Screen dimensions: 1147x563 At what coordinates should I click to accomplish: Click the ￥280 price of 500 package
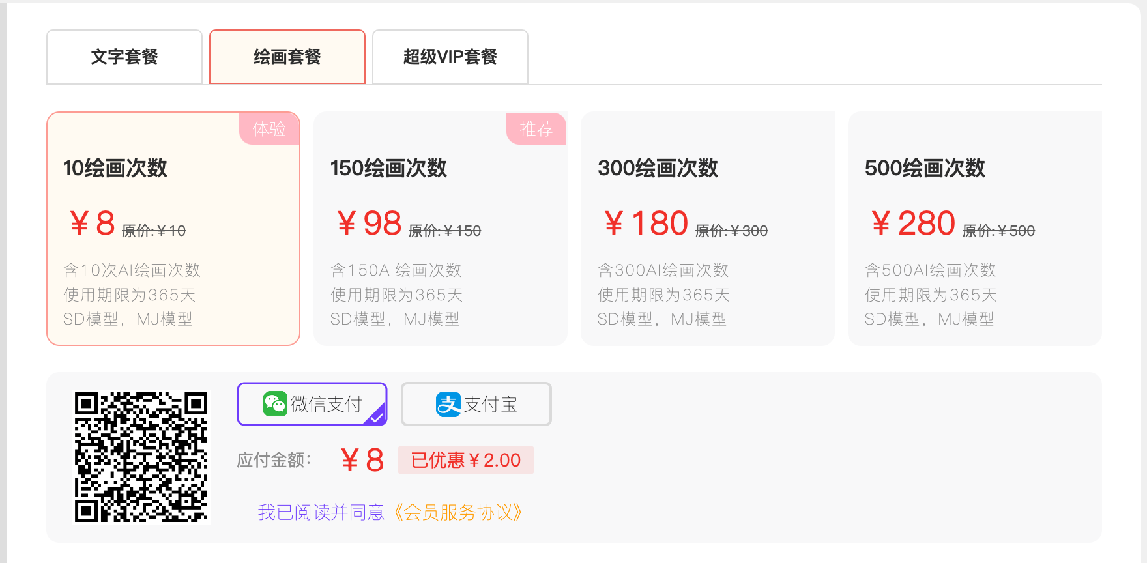tap(913, 224)
